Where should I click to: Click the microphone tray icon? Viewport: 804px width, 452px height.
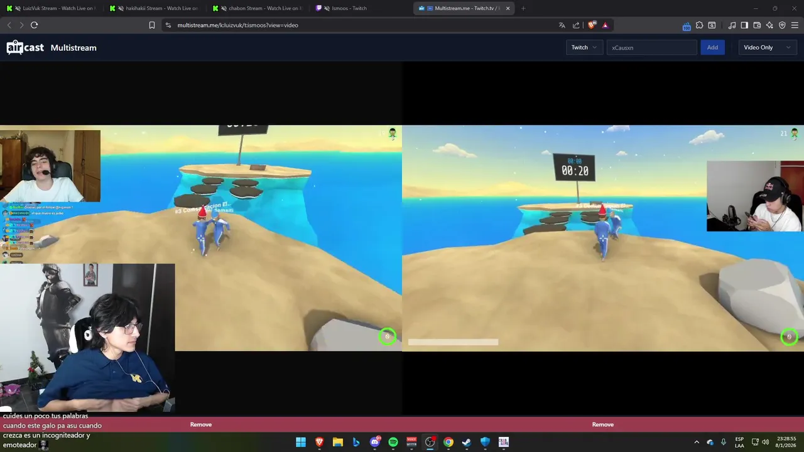point(724,442)
